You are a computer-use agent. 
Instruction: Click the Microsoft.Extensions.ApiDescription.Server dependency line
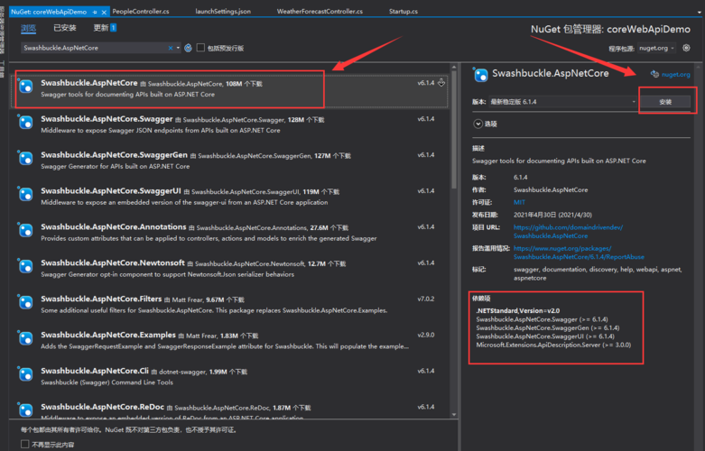click(x=553, y=345)
